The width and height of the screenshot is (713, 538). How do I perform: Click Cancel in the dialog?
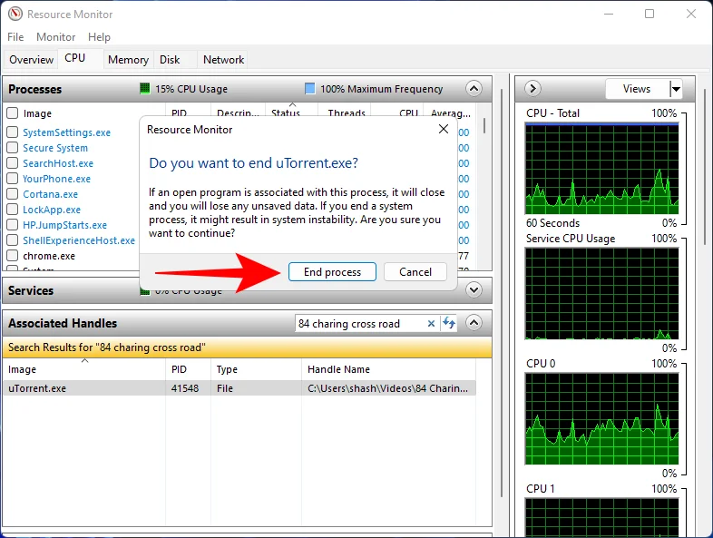pos(415,271)
